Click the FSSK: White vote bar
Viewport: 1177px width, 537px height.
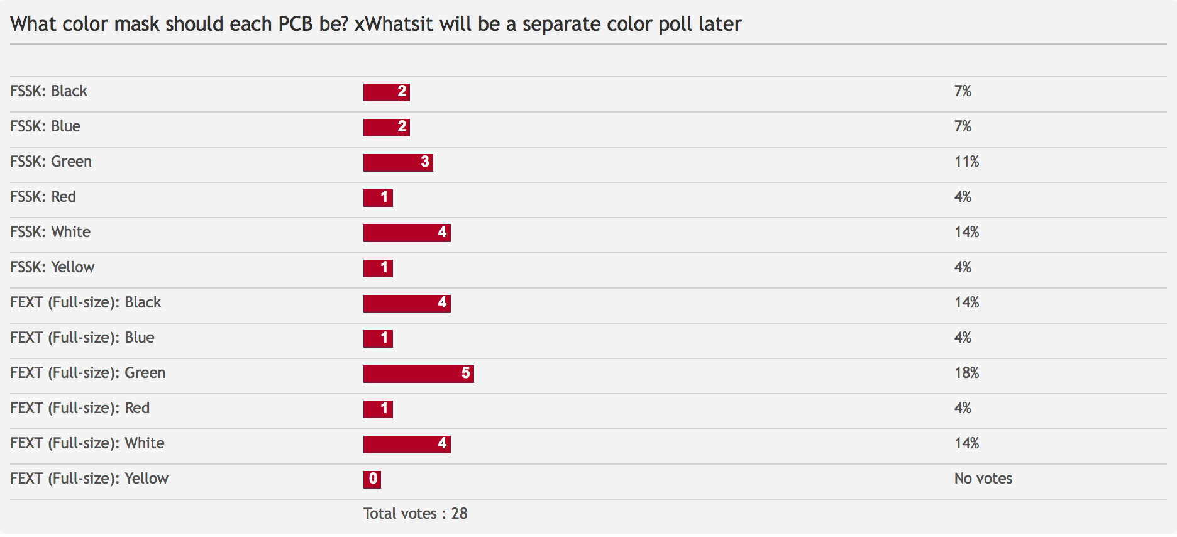tap(406, 233)
